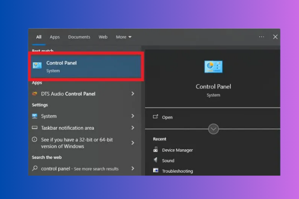Open Troubleshooting from Recent list
This screenshot has width=299, height=199.
[177, 171]
